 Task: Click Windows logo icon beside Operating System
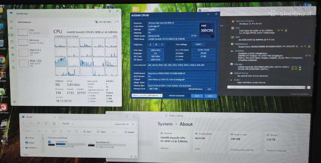pos(233,21)
